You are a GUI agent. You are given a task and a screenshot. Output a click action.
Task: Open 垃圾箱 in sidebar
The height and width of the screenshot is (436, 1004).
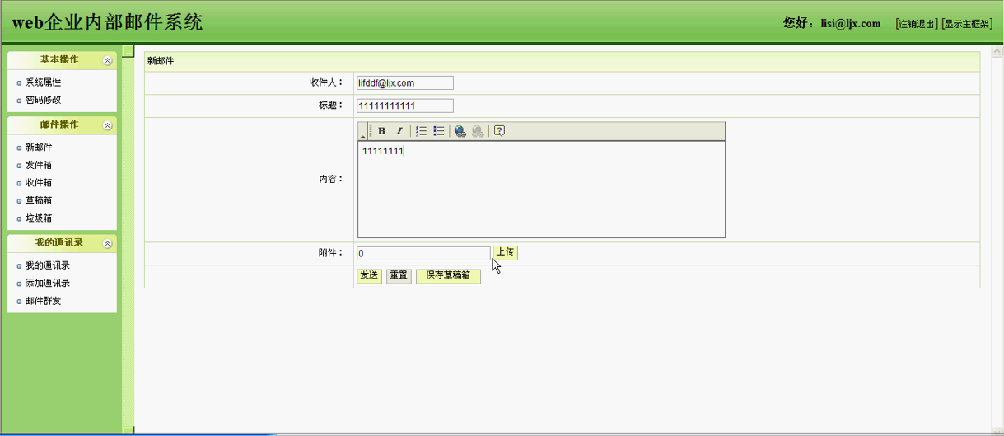pos(39,218)
